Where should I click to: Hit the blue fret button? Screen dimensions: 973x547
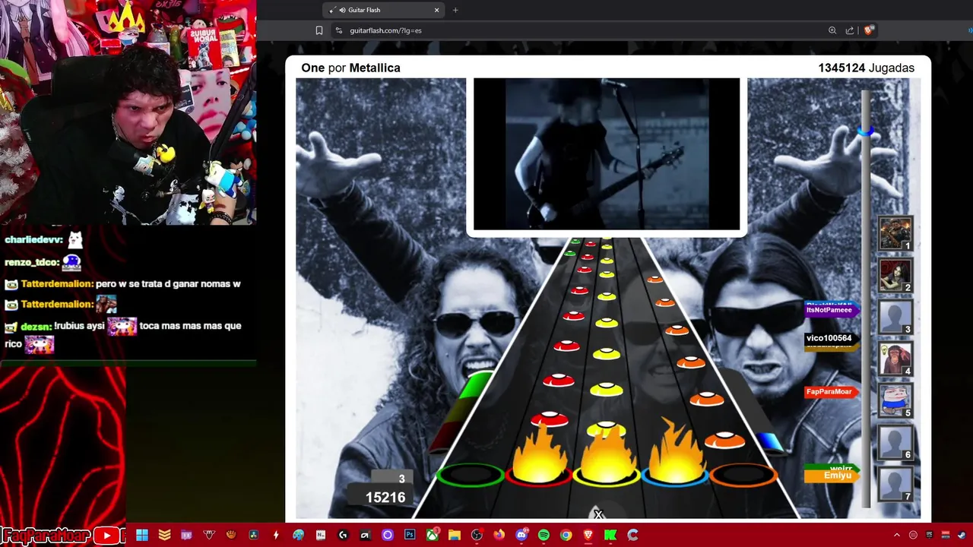point(675,476)
